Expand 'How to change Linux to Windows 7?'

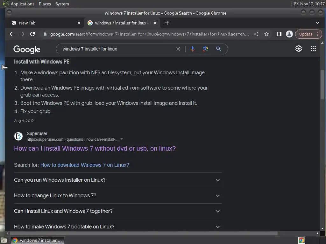pos(118,196)
